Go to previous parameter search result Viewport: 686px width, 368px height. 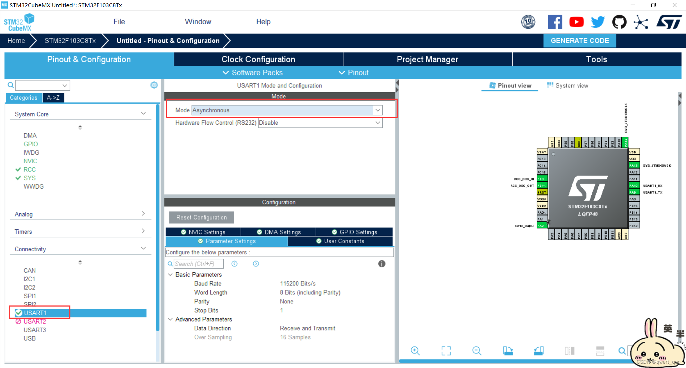click(x=234, y=264)
